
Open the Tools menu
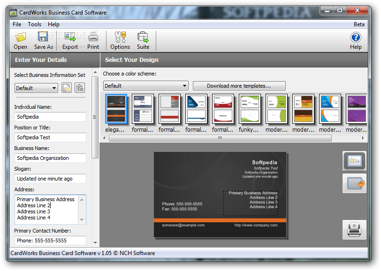click(x=35, y=24)
